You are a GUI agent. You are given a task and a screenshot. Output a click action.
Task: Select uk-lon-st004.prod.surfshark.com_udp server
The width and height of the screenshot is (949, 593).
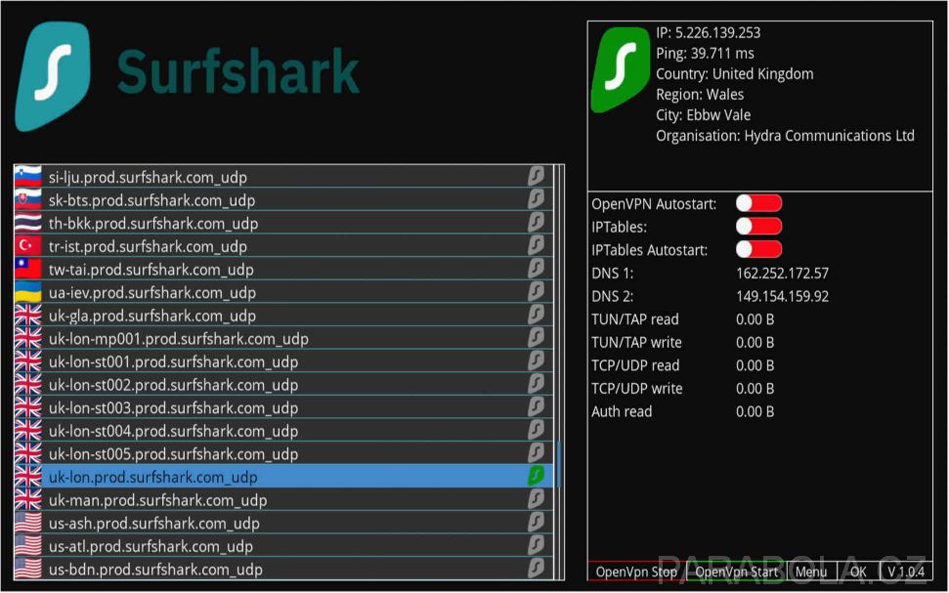pos(283,430)
